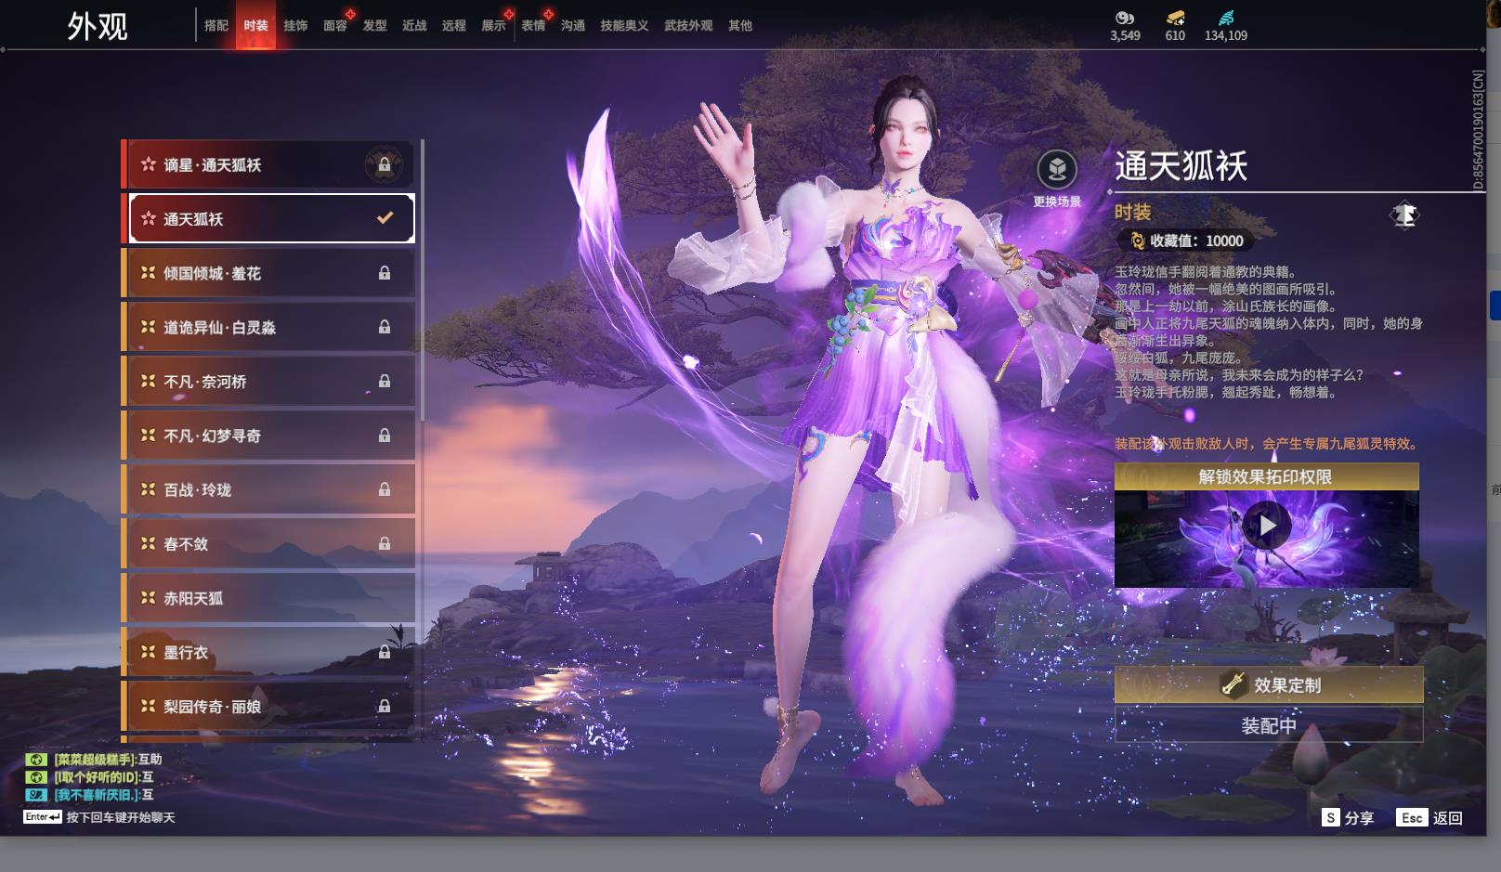Click the outfit list scrollbar

pos(422,279)
